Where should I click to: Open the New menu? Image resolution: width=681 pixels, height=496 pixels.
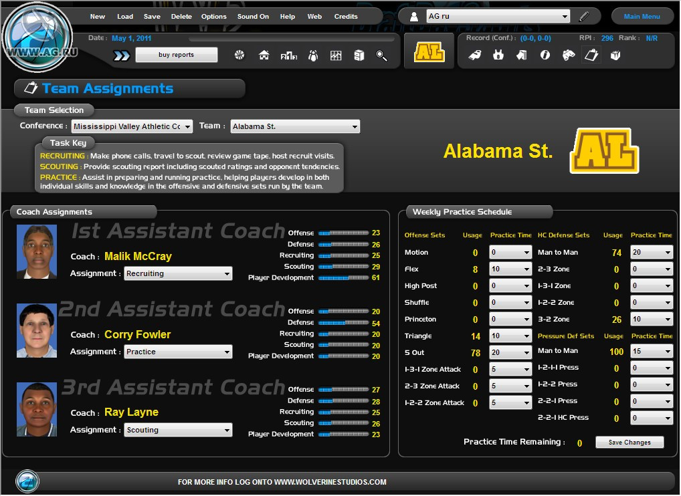click(x=97, y=17)
